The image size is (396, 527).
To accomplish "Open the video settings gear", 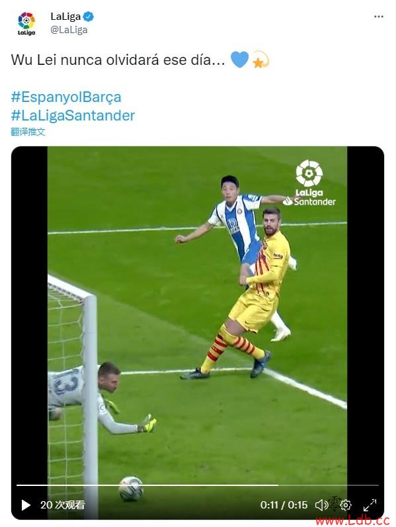I will point(346,504).
